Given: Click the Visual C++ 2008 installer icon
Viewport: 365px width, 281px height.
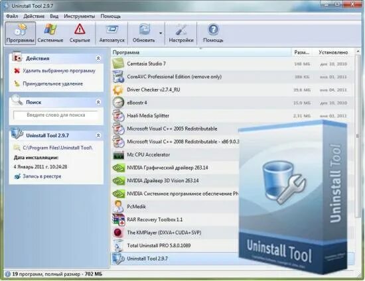Looking at the screenshot, I should pos(119,142).
